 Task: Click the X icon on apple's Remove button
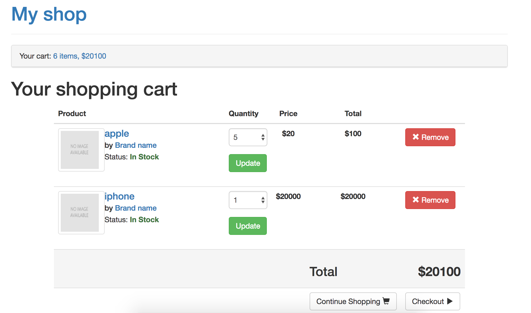click(416, 137)
